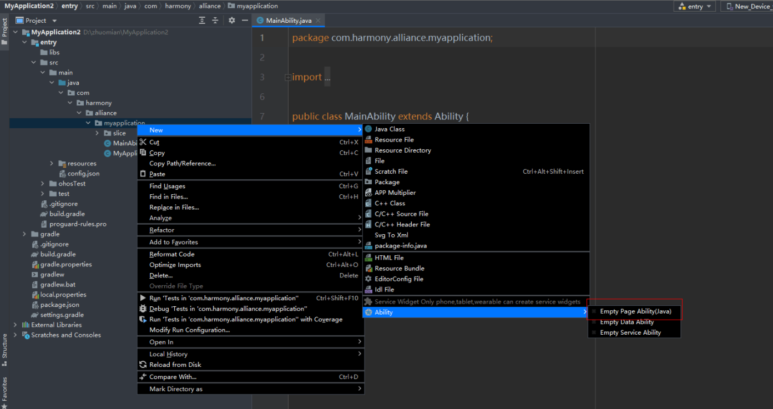Choose Find Usages from context menu

[x=250, y=186]
